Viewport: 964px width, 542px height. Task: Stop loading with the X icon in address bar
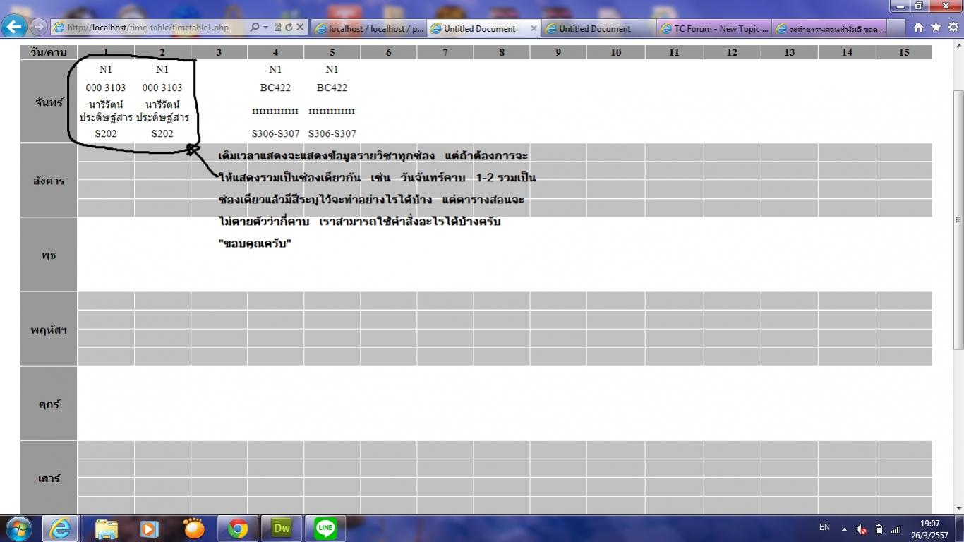click(x=300, y=28)
